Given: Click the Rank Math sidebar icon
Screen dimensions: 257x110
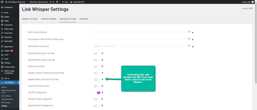Looking at the screenshot, I should tap(2, 41).
